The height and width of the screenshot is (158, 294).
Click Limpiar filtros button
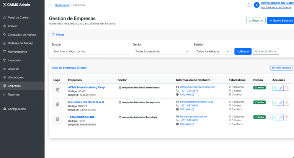pos(266,51)
